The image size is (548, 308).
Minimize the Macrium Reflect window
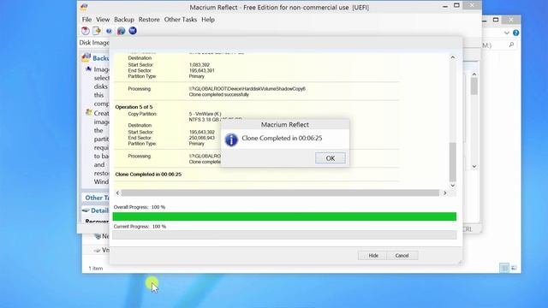(445, 6)
